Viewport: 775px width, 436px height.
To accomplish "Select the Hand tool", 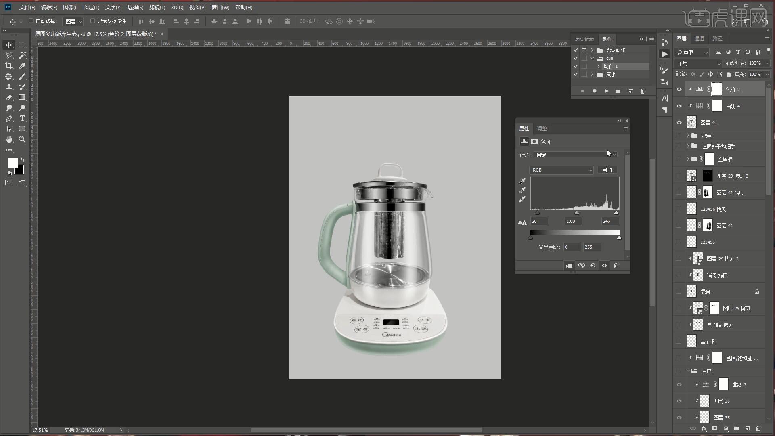I will (x=8, y=139).
